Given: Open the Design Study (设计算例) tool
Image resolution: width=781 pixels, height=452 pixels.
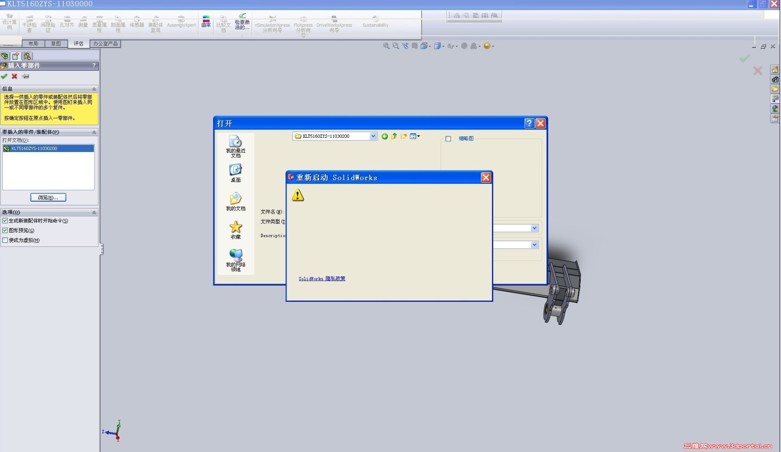Looking at the screenshot, I should click(x=9, y=22).
